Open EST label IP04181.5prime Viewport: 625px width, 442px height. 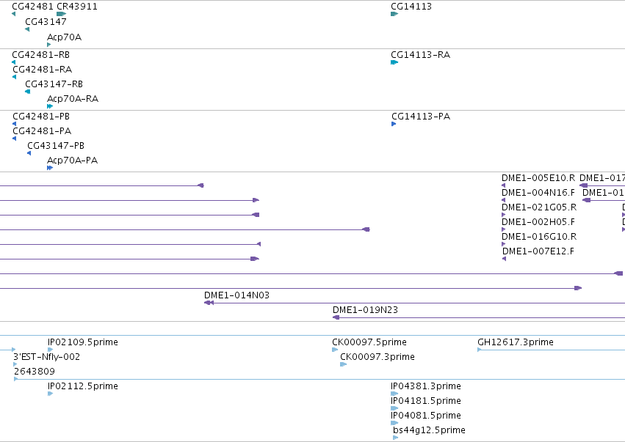click(x=426, y=401)
